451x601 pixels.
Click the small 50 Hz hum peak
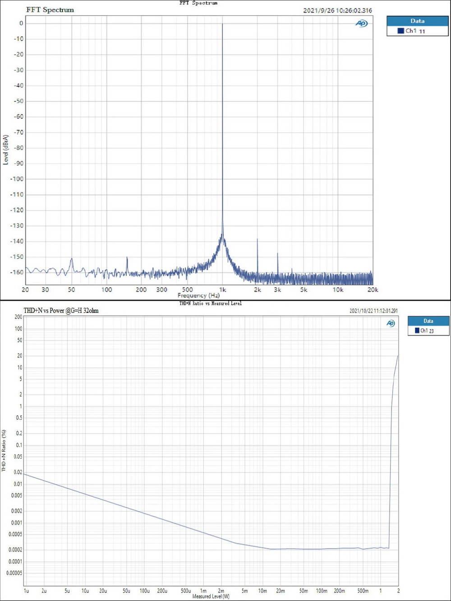pos(71,260)
